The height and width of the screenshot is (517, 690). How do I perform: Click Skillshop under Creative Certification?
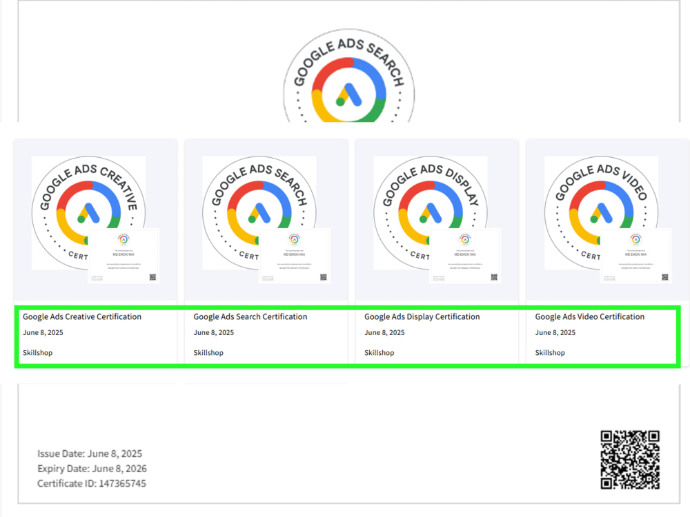click(x=37, y=352)
